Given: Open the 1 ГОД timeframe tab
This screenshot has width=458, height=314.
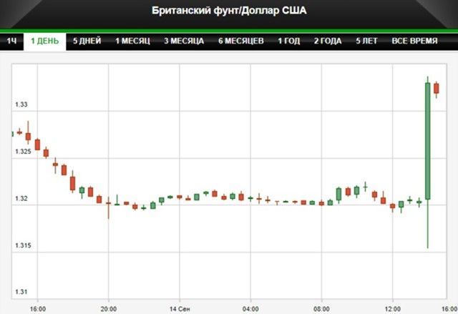Looking at the screenshot, I should click(289, 41).
